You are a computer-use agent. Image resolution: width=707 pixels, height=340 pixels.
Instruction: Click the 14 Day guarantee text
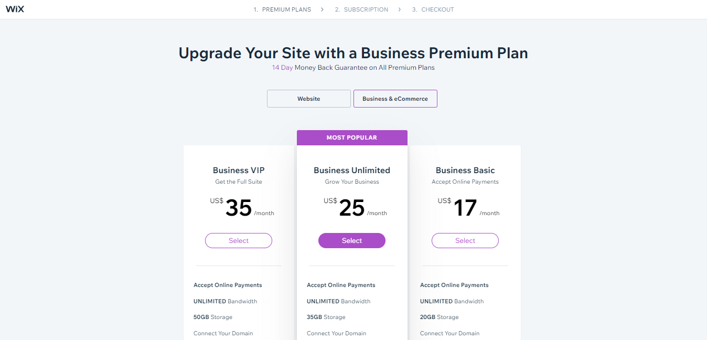click(282, 68)
